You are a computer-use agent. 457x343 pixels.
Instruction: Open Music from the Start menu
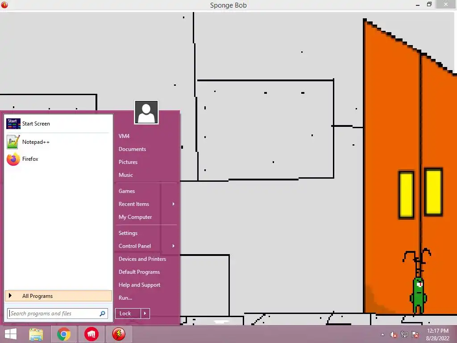pyautogui.click(x=125, y=175)
